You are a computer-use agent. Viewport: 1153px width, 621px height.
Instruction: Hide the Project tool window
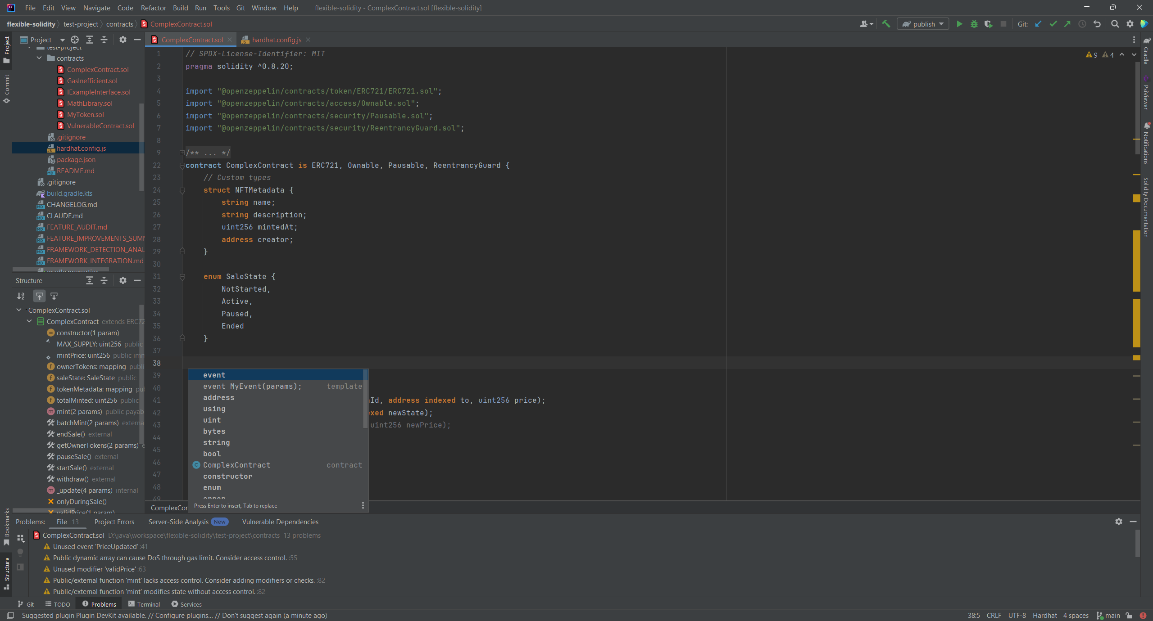137,40
